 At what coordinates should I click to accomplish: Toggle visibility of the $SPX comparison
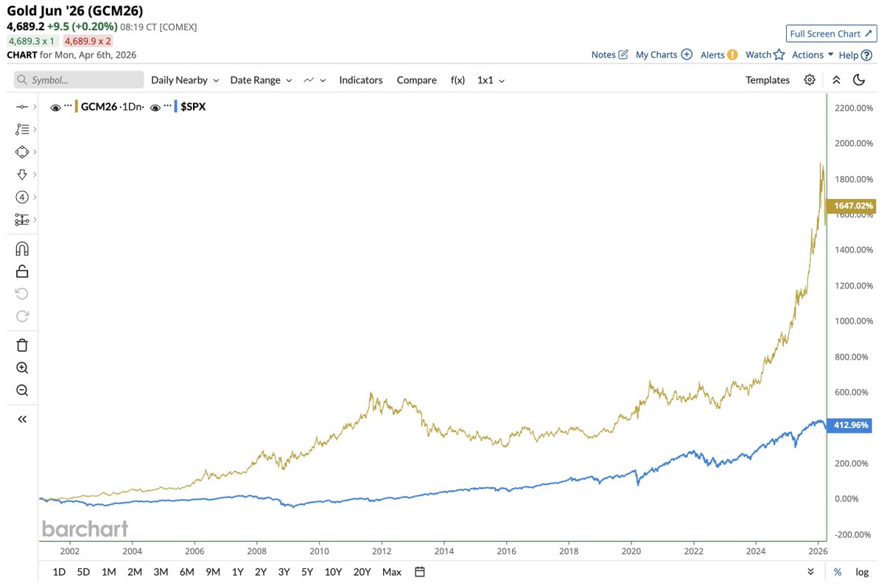tap(155, 106)
